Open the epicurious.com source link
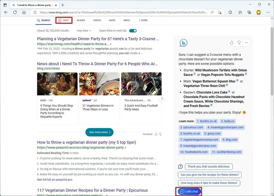This screenshot has width=274, height=196. (191, 127)
